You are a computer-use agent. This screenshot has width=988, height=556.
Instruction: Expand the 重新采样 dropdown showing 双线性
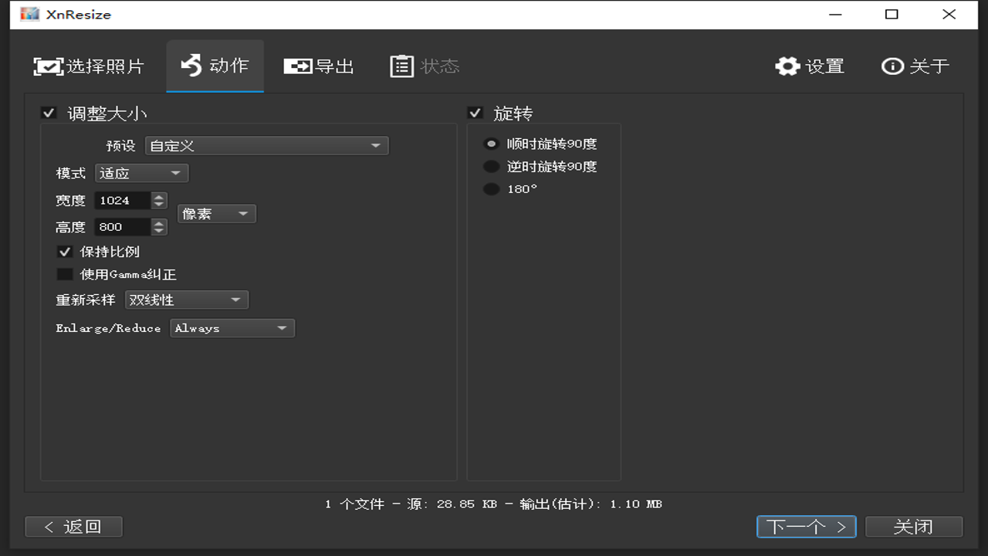point(187,300)
